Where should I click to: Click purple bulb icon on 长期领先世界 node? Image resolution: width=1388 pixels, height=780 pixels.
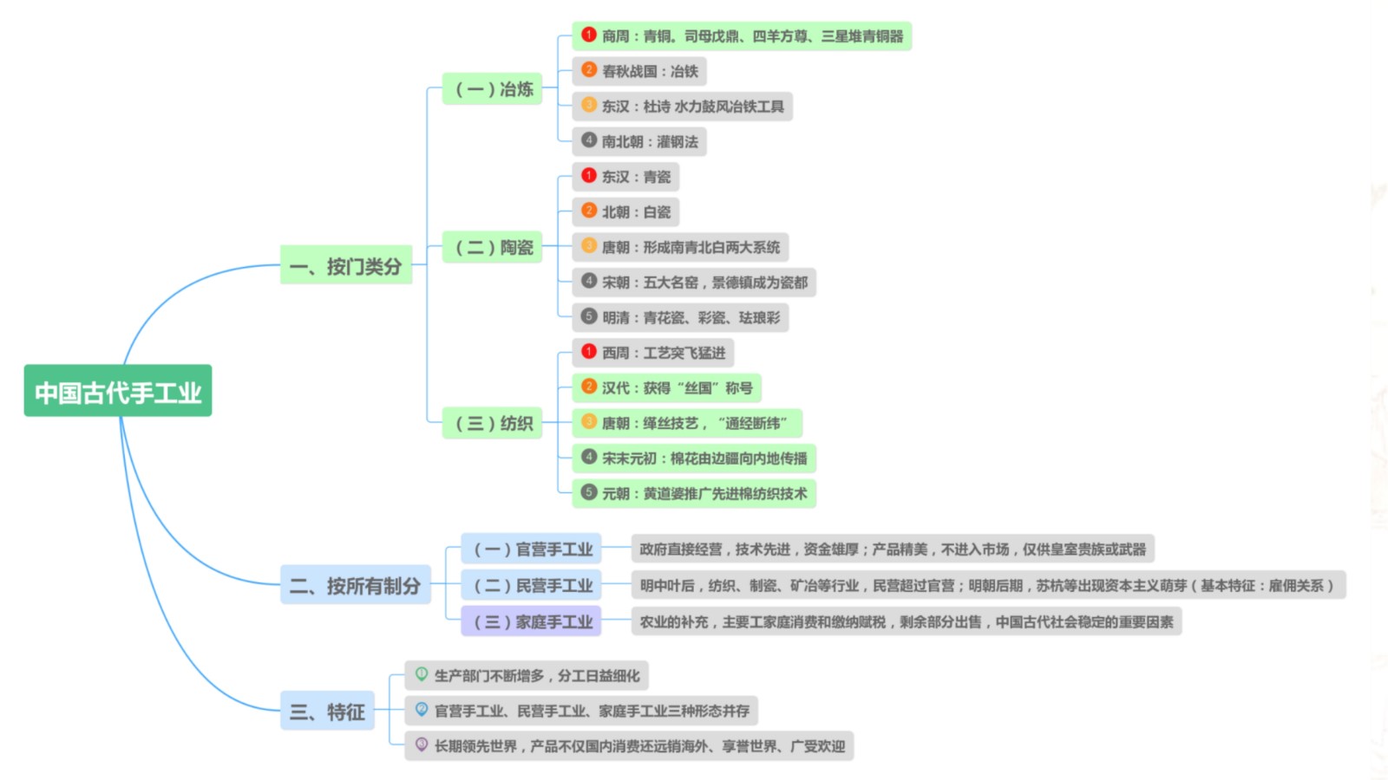pos(422,744)
